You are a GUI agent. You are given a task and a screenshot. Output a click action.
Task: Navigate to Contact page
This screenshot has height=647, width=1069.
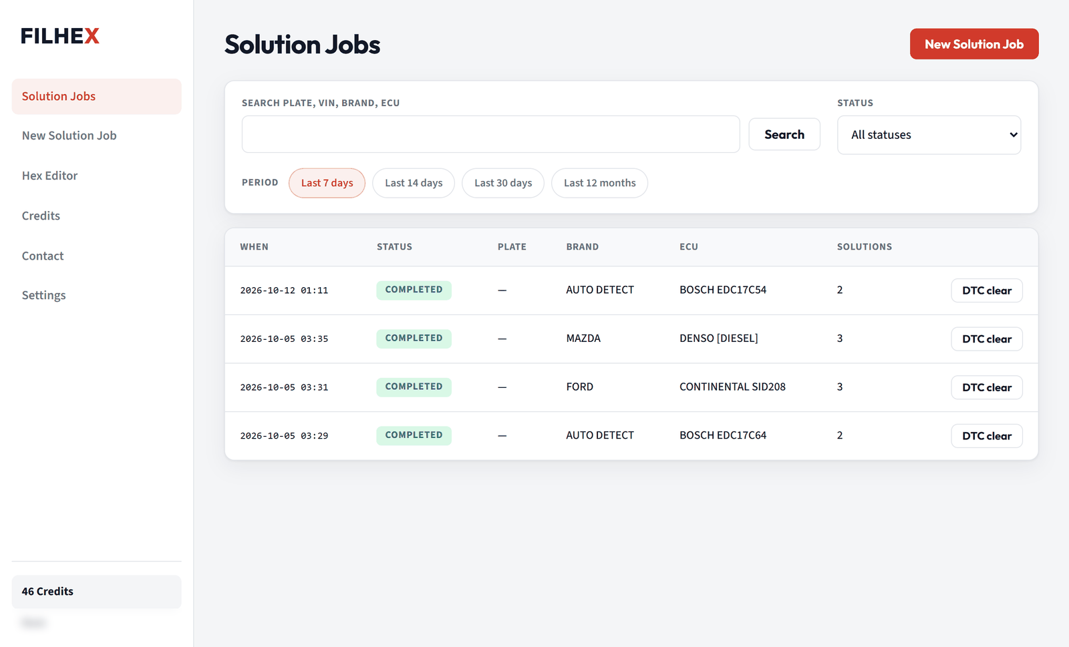96,256
